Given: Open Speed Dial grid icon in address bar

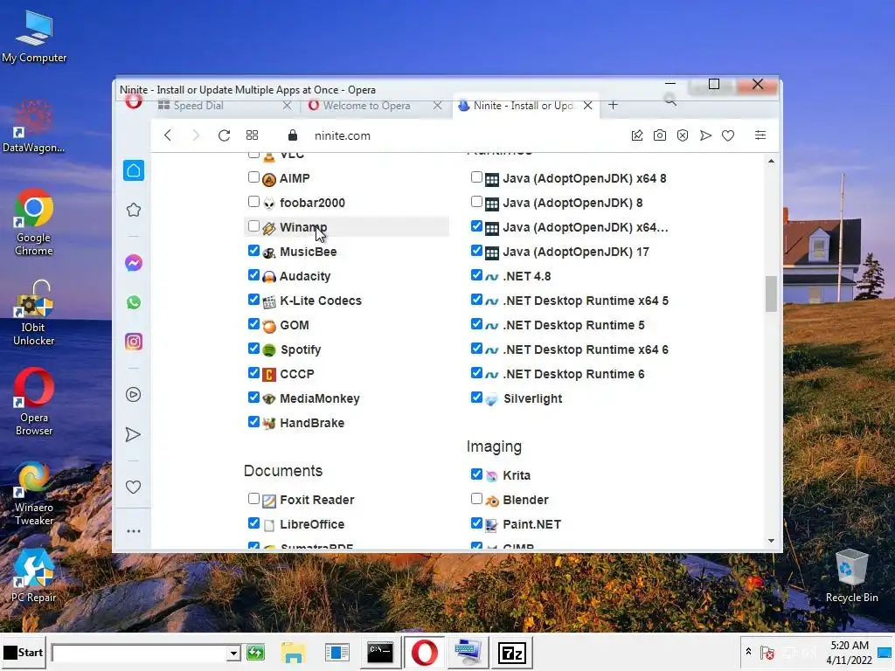Looking at the screenshot, I should pos(253,135).
